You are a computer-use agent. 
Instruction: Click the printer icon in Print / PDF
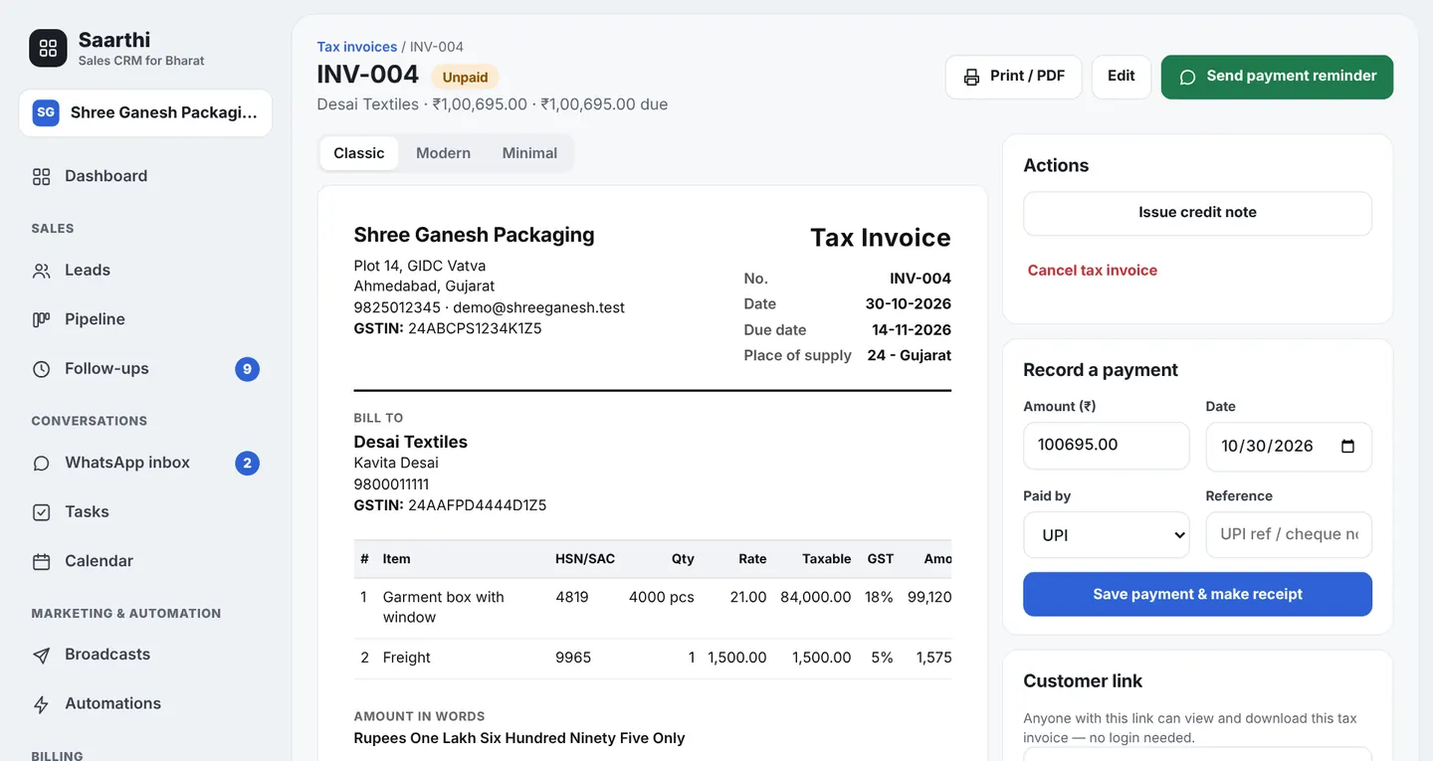[971, 77]
